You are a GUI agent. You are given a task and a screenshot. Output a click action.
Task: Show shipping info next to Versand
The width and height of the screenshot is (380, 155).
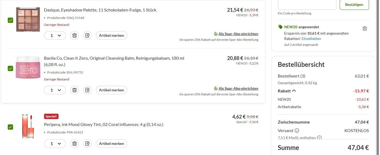coord(297,131)
